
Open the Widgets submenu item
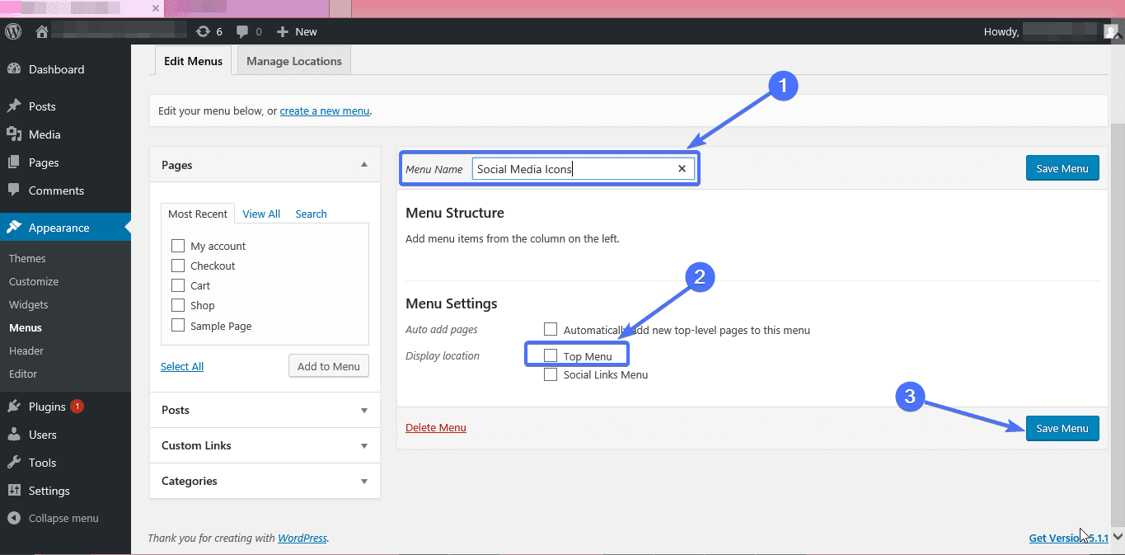[29, 304]
